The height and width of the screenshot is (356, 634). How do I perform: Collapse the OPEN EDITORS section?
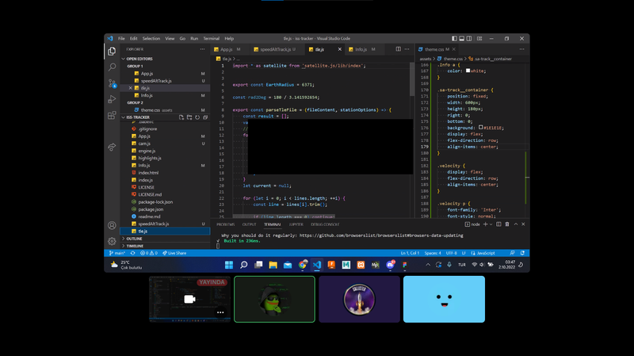[140, 59]
